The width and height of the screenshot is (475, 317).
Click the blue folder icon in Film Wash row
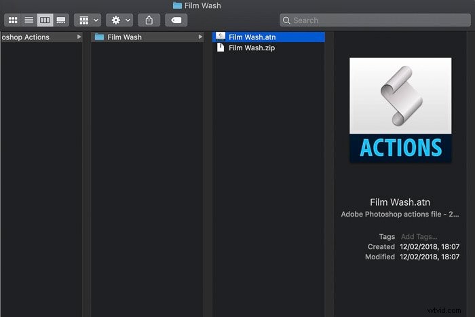click(99, 37)
